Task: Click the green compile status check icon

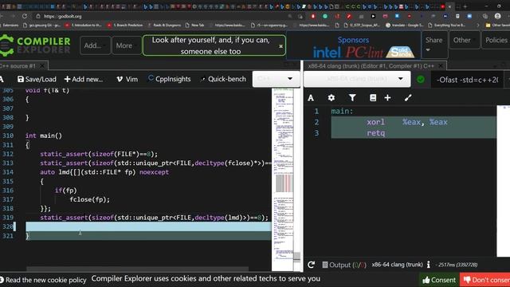Action: click(420, 79)
